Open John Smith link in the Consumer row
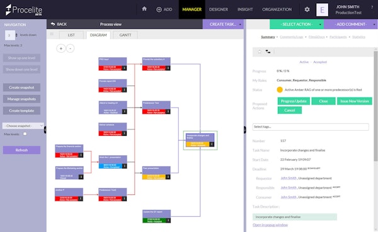This screenshot has width=378, height=232. [x=289, y=197]
